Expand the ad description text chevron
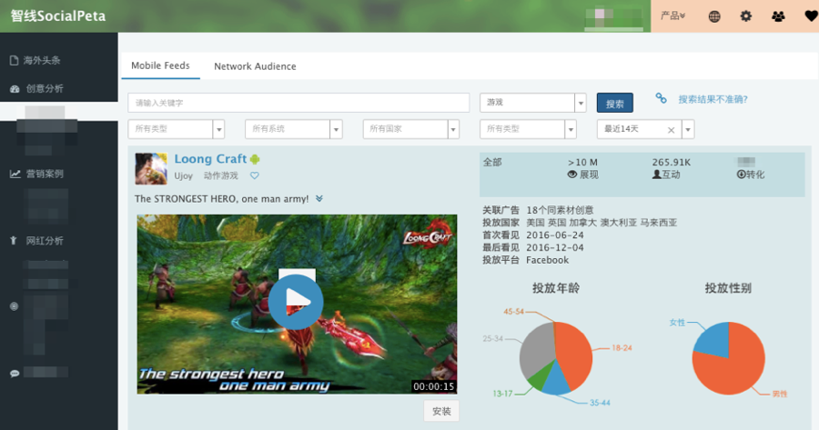 click(x=319, y=198)
